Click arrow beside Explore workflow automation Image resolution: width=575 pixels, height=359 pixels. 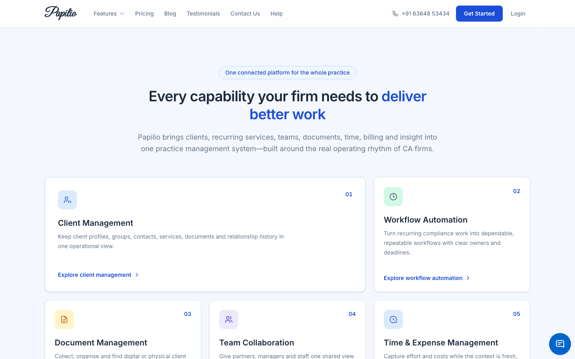[x=468, y=278]
